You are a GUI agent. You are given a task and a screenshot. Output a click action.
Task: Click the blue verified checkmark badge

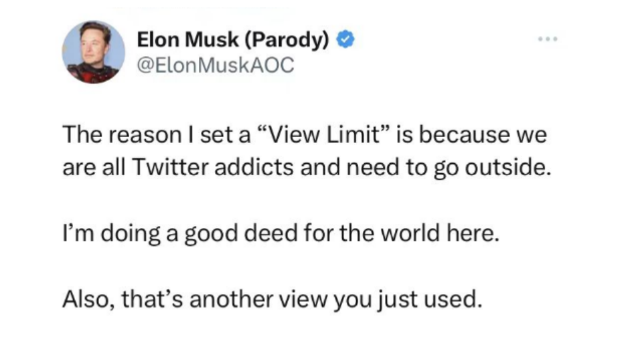[x=343, y=41]
